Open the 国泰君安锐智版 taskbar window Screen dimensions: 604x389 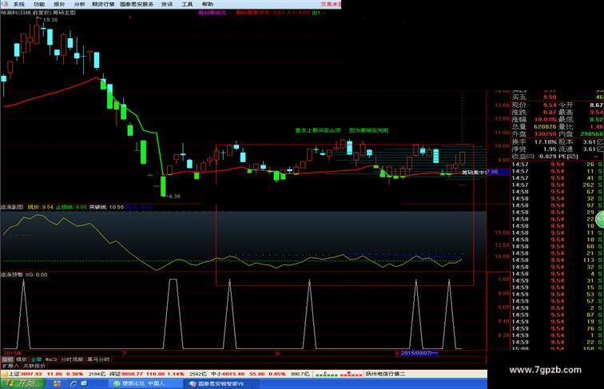click(221, 383)
